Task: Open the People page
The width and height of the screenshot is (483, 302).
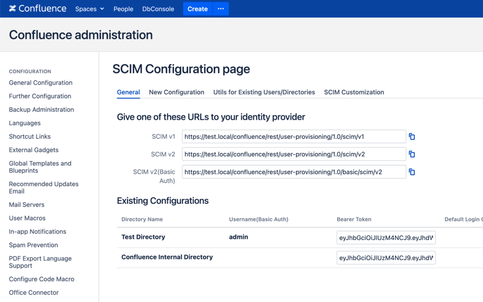Action: pos(123,9)
